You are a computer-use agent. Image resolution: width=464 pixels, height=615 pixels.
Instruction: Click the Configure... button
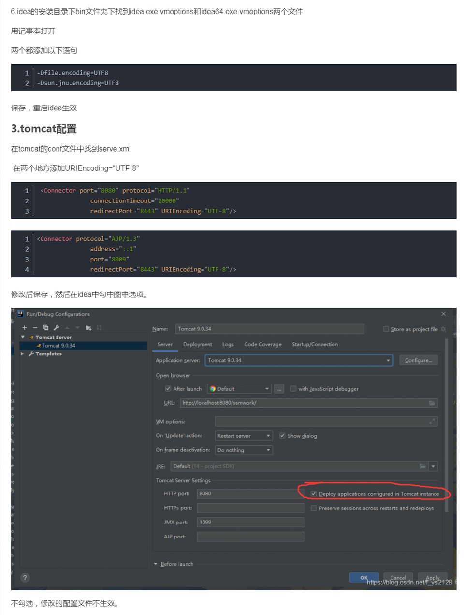point(418,360)
